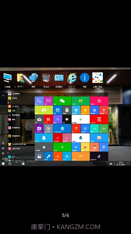Open the Action Center notification icon
This screenshot has height=234, width=131.
128,164
